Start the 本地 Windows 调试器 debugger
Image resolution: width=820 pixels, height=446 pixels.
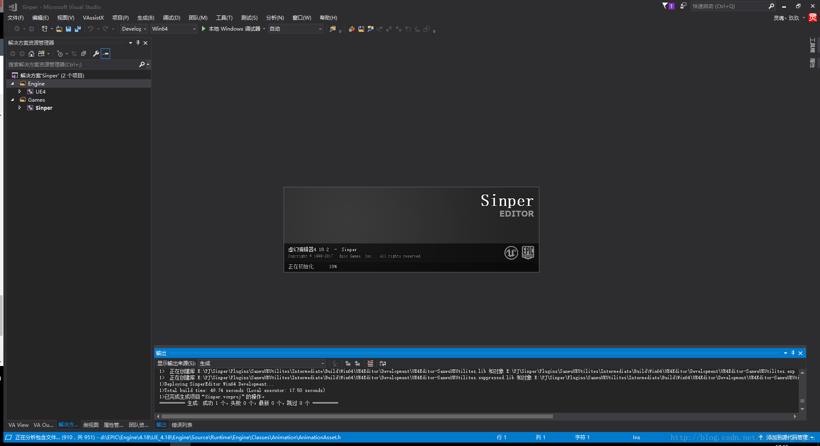pyautogui.click(x=231, y=29)
